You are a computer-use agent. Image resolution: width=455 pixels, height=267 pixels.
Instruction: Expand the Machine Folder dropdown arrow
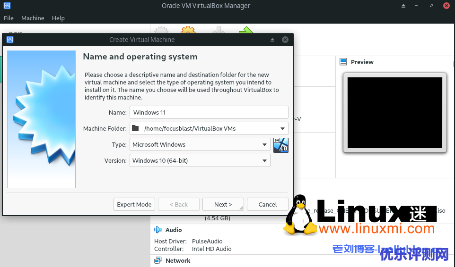pyautogui.click(x=282, y=128)
